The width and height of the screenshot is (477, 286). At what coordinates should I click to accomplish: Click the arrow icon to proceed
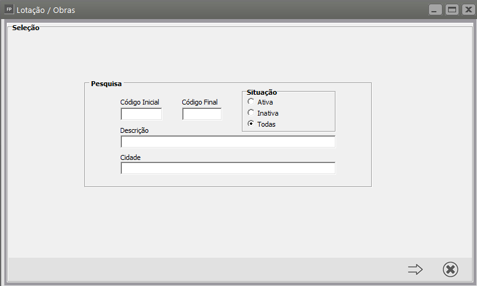pyautogui.click(x=415, y=269)
